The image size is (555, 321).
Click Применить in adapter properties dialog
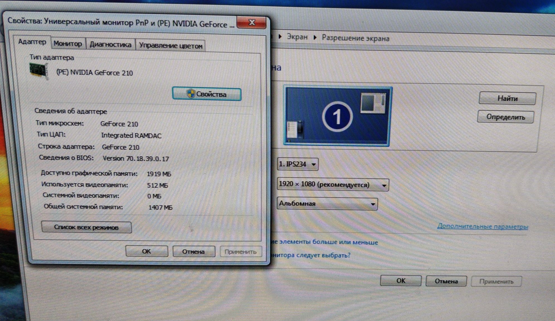(240, 252)
